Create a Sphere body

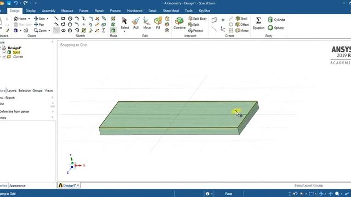pyautogui.click(x=276, y=28)
